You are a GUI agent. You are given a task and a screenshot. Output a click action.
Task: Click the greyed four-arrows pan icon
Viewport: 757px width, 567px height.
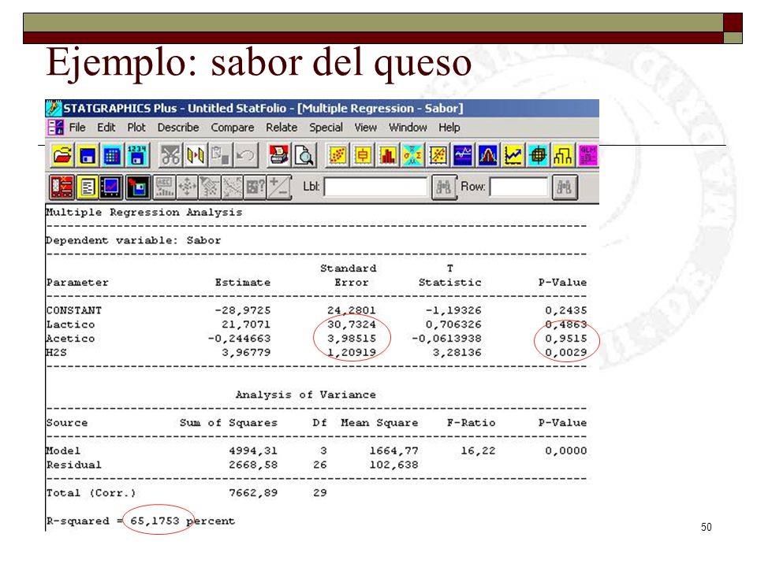187,187
